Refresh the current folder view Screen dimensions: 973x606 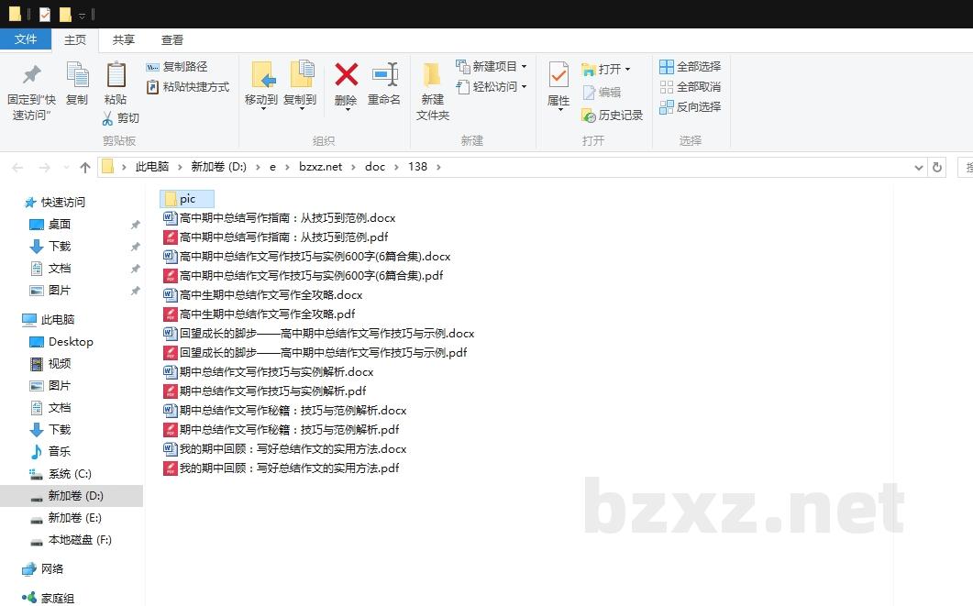[x=936, y=167]
